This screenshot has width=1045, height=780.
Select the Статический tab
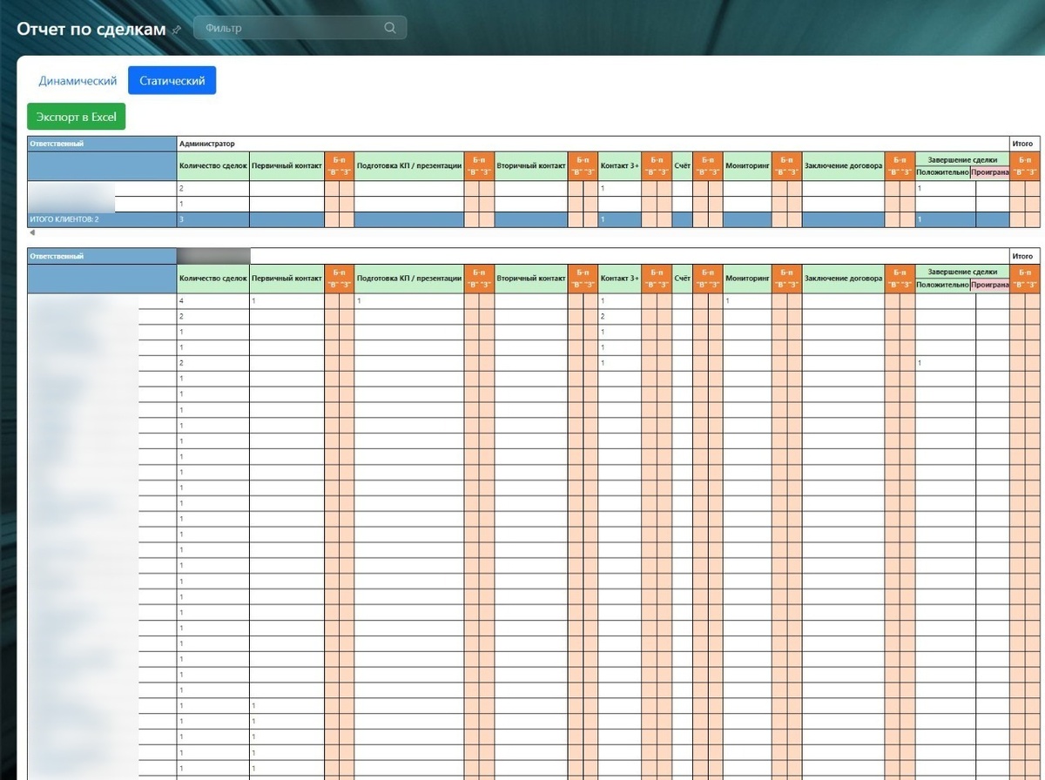[x=172, y=80]
